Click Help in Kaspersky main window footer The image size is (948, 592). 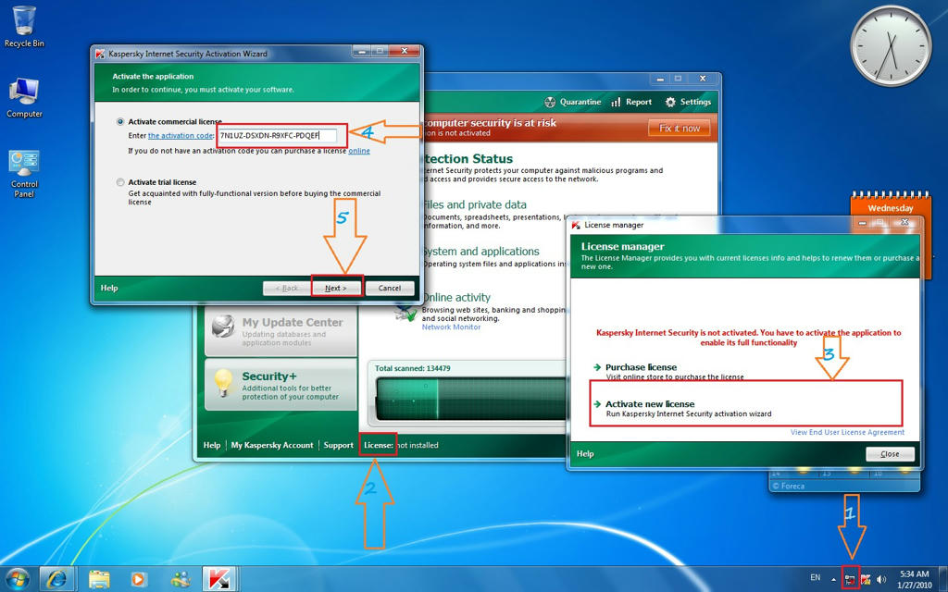[x=212, y=445]
